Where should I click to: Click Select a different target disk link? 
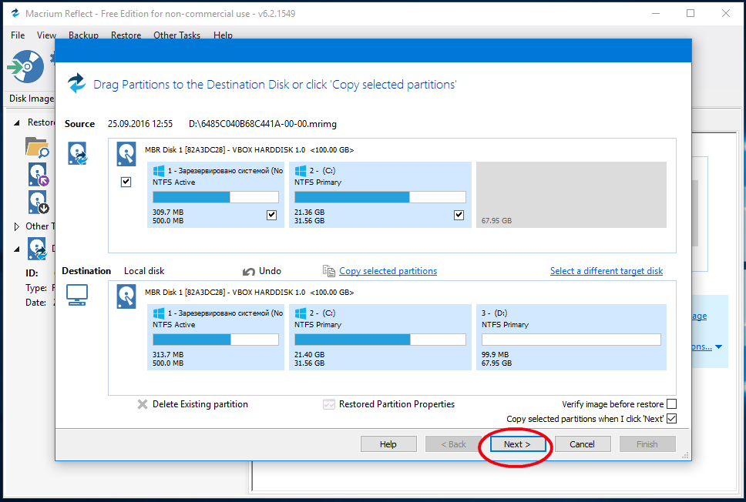[x=606, y=271]
